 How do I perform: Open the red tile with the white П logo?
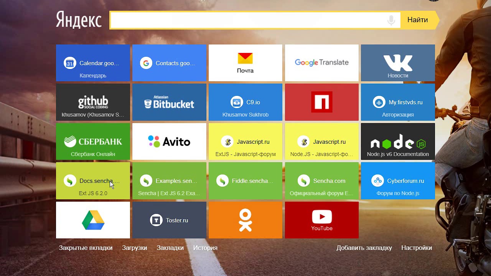[322, 102]
